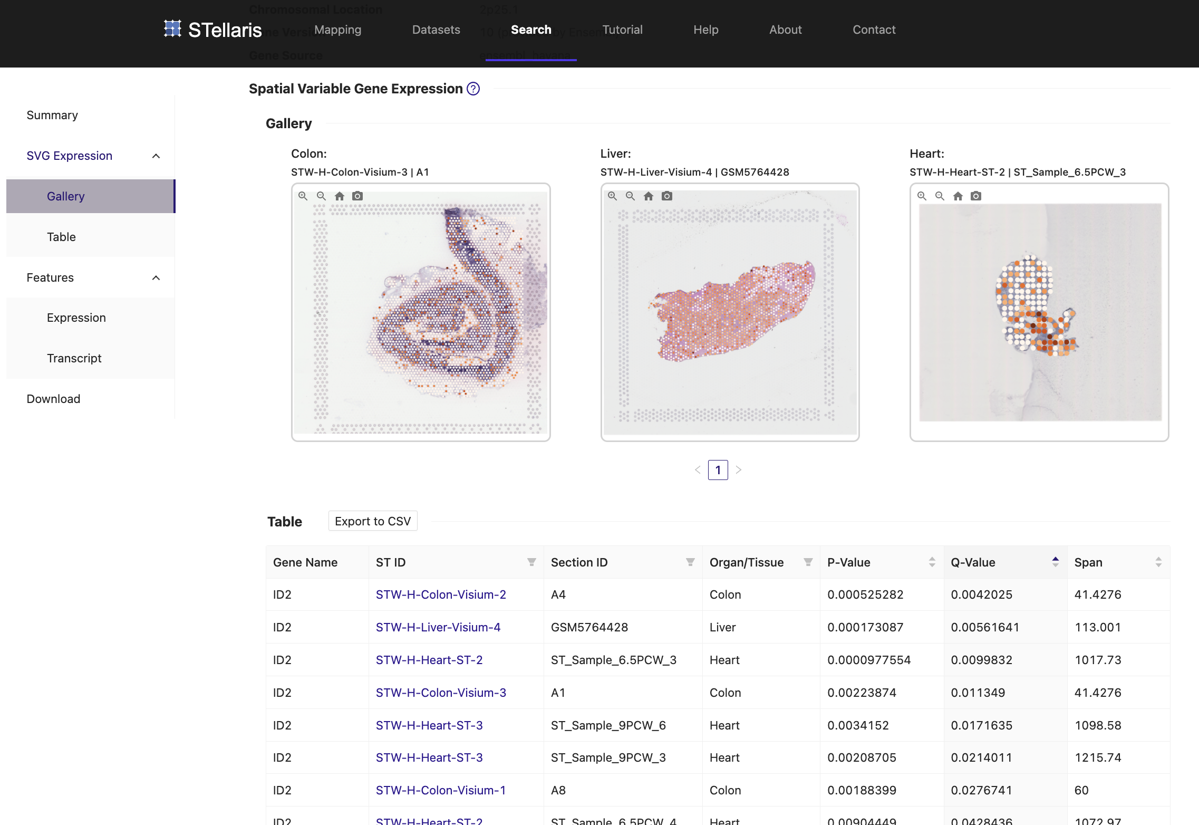
Task: Jump to Download section in sidebar
Action: 53,399
